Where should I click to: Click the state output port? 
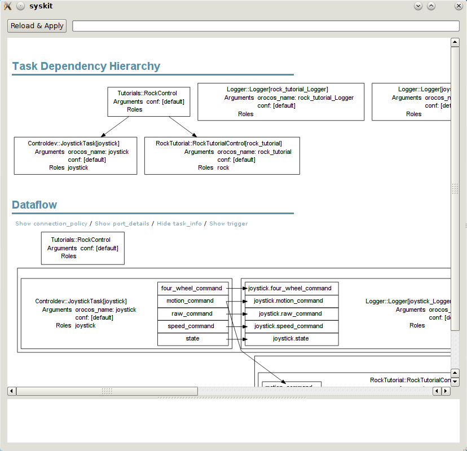(x=193, y=339)
